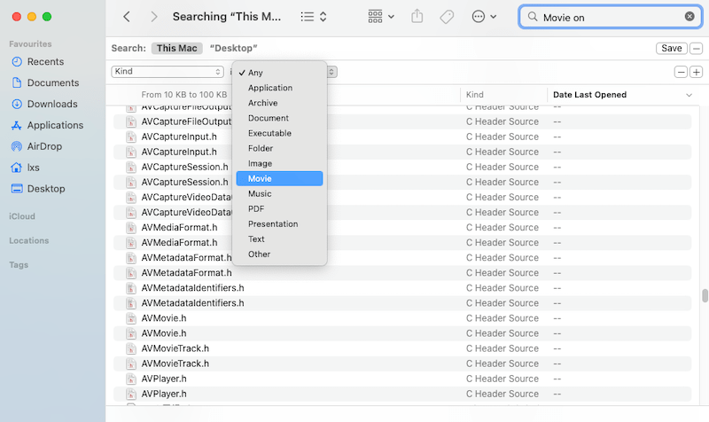Screen dimensions: 709x422
Task: Click the Save search button
Action: [x=671, y=48]
